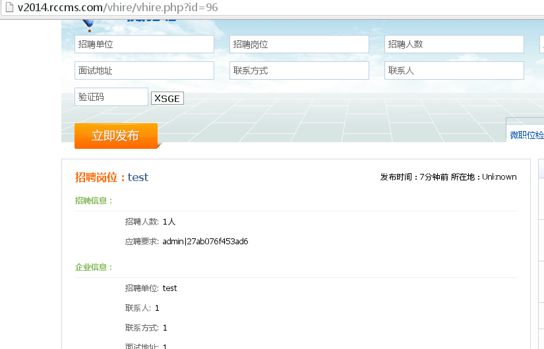The height and width of the screenshot is (349, 544).
Task: Click the 招聘人数 input field
Action: (x=454, y=44)
